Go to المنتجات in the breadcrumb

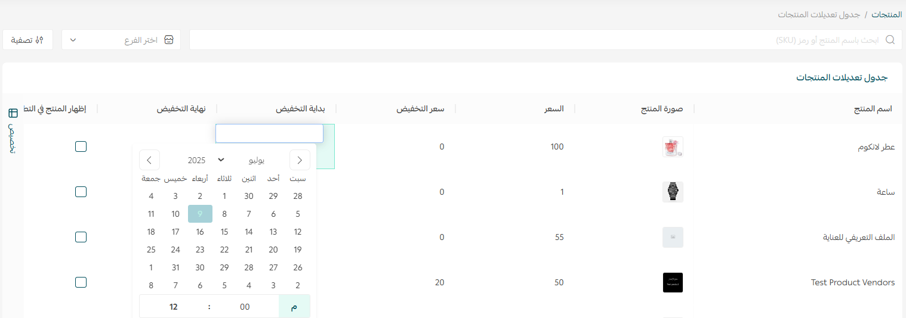point(886,14)
